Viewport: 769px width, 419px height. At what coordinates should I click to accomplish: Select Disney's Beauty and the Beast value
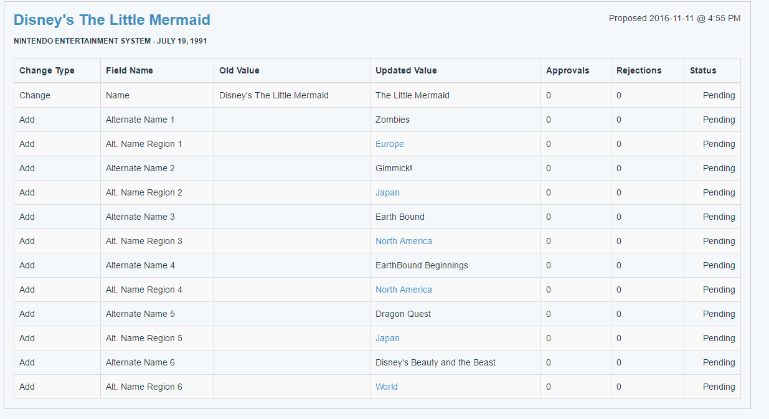455,362
